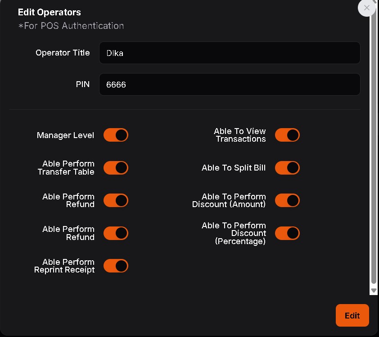Toggle the Able Perform Refund switch above Reprint Receipt
Viewport: 379px width, 337px height.
(116, 233)
